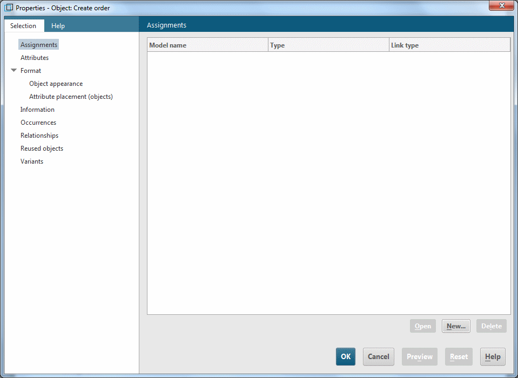
Task: Open the Relationships page
Action: tap(39, 136)
